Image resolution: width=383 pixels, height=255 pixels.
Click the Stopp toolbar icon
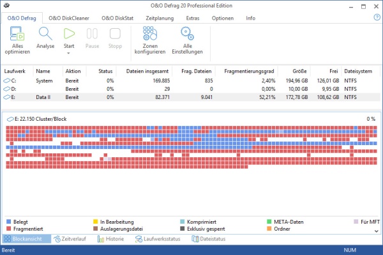(115, 33)
